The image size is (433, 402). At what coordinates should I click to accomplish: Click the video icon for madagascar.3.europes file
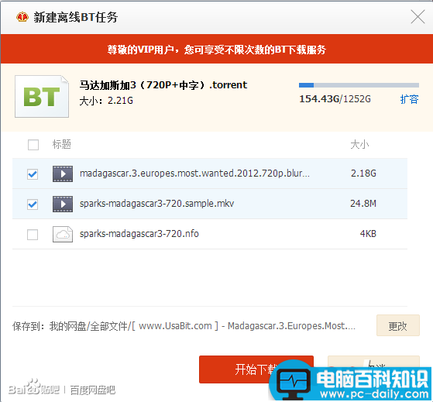click(63, 174)
